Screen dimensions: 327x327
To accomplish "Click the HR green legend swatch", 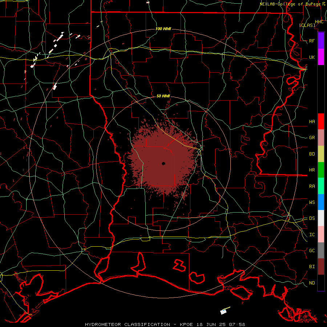I will (321, 170).
